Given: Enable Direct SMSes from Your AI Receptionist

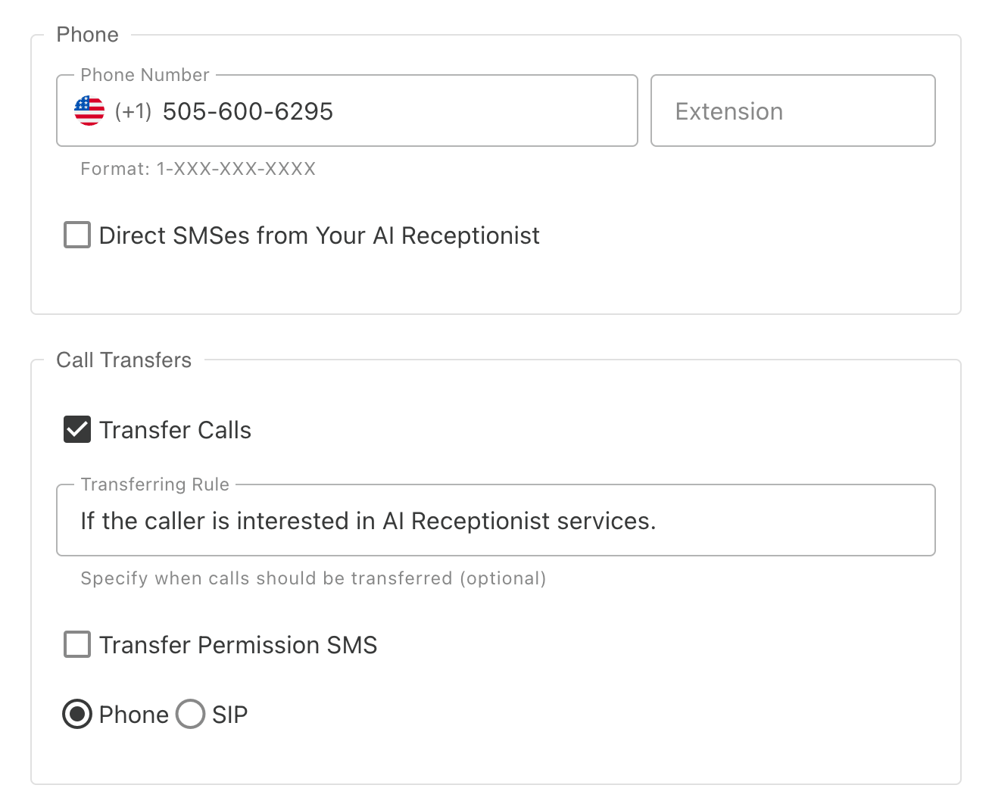Looking at the screenshot, I should [76, 235].
